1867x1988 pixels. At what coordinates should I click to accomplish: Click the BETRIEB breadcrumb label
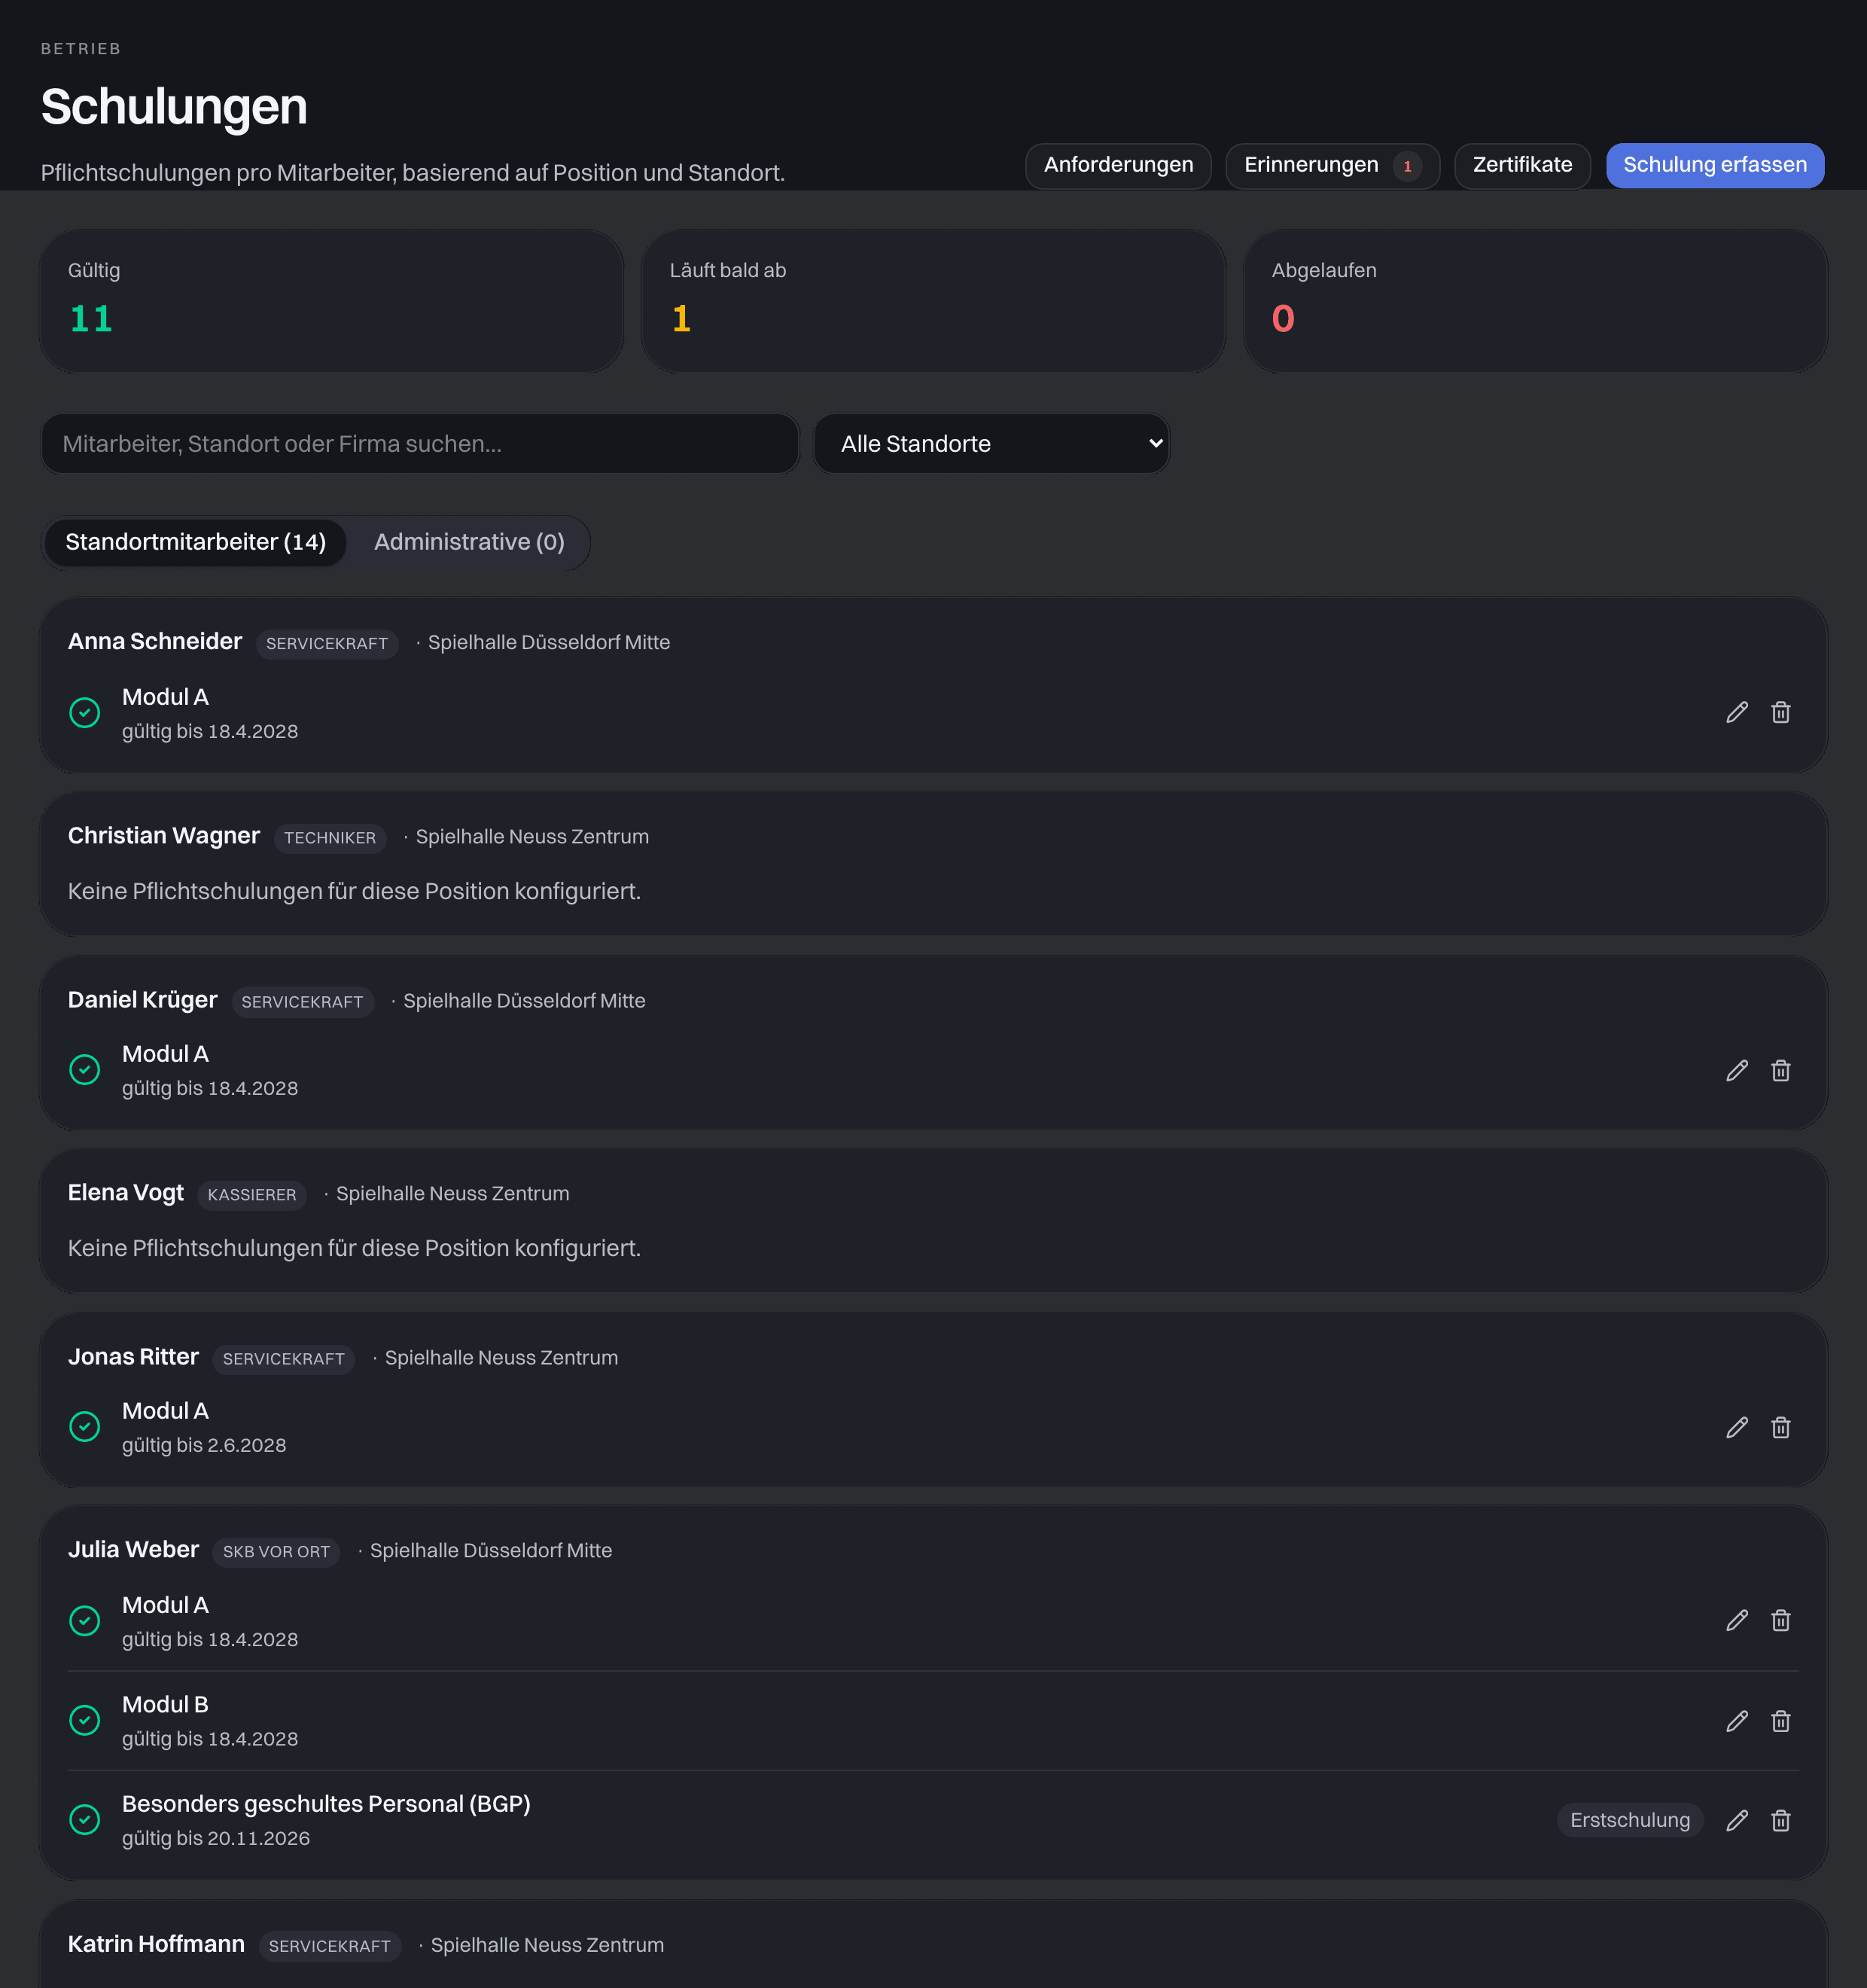(81, 49)
